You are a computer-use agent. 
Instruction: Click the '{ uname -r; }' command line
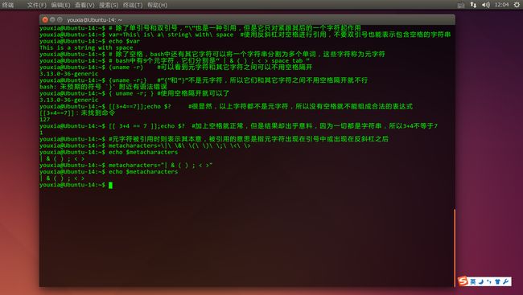(134, 93)
